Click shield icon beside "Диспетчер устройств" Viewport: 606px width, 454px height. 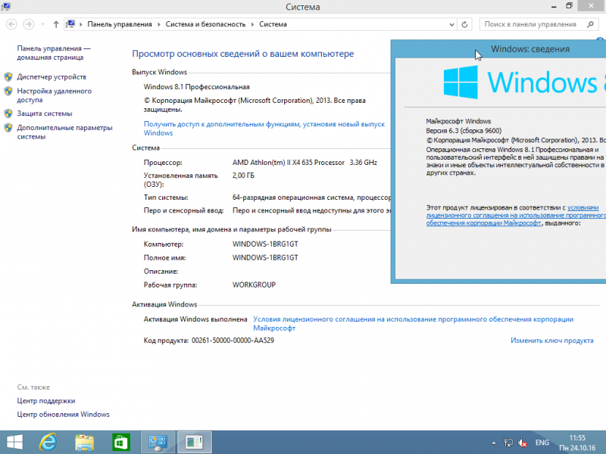(x=8, y=77)
